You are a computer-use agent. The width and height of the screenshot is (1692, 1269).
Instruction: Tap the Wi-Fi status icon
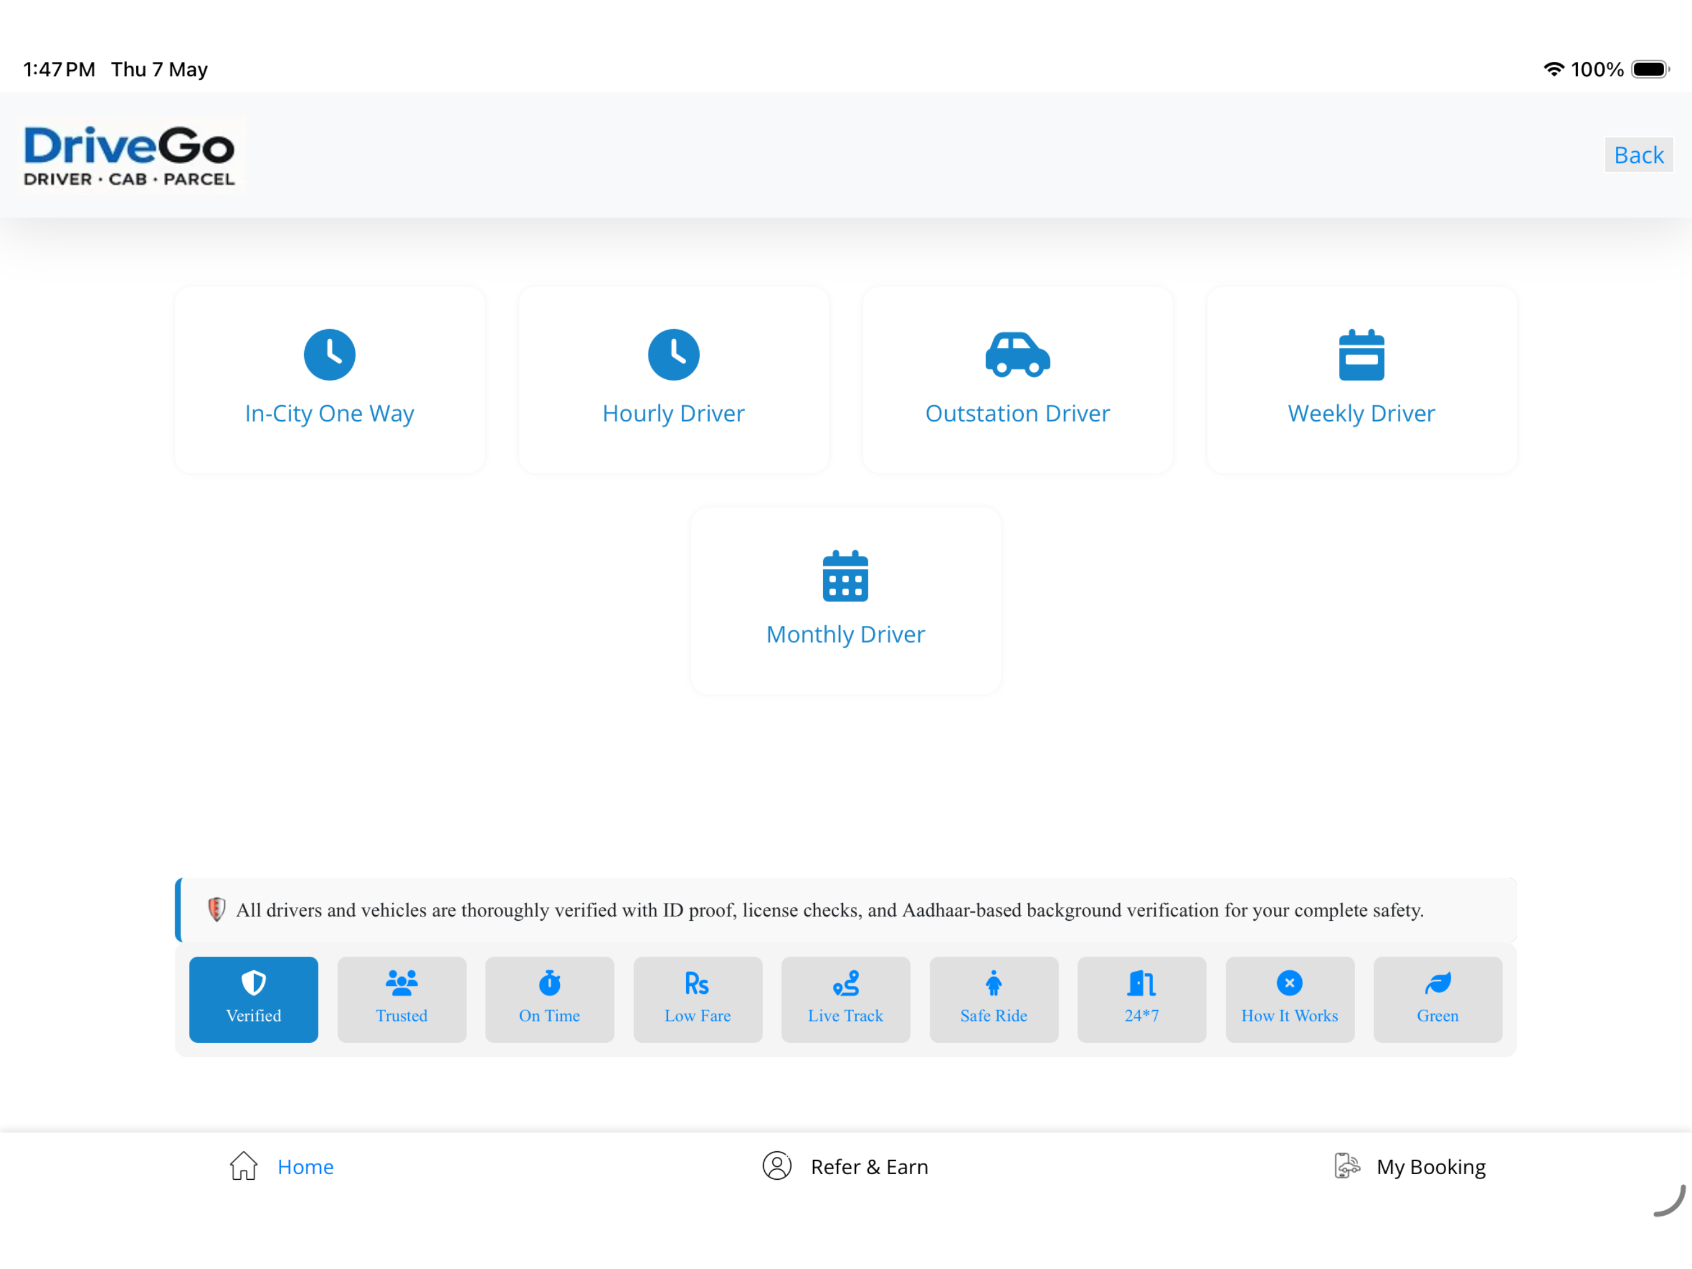pyautogui.click(x=1552, y=69)
